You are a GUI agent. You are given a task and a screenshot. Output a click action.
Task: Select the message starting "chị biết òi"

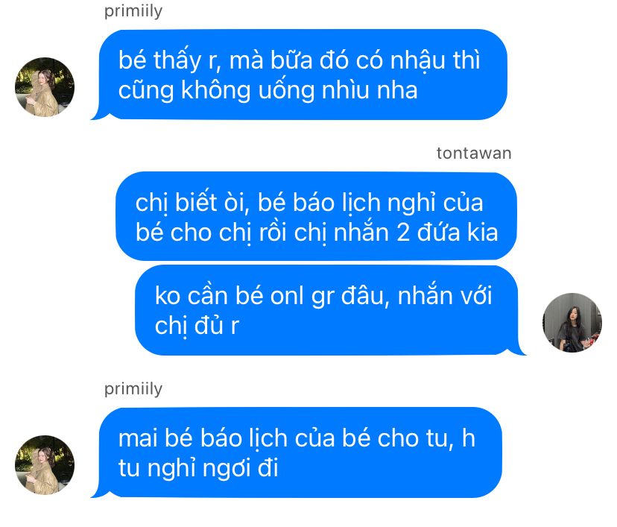316,216
